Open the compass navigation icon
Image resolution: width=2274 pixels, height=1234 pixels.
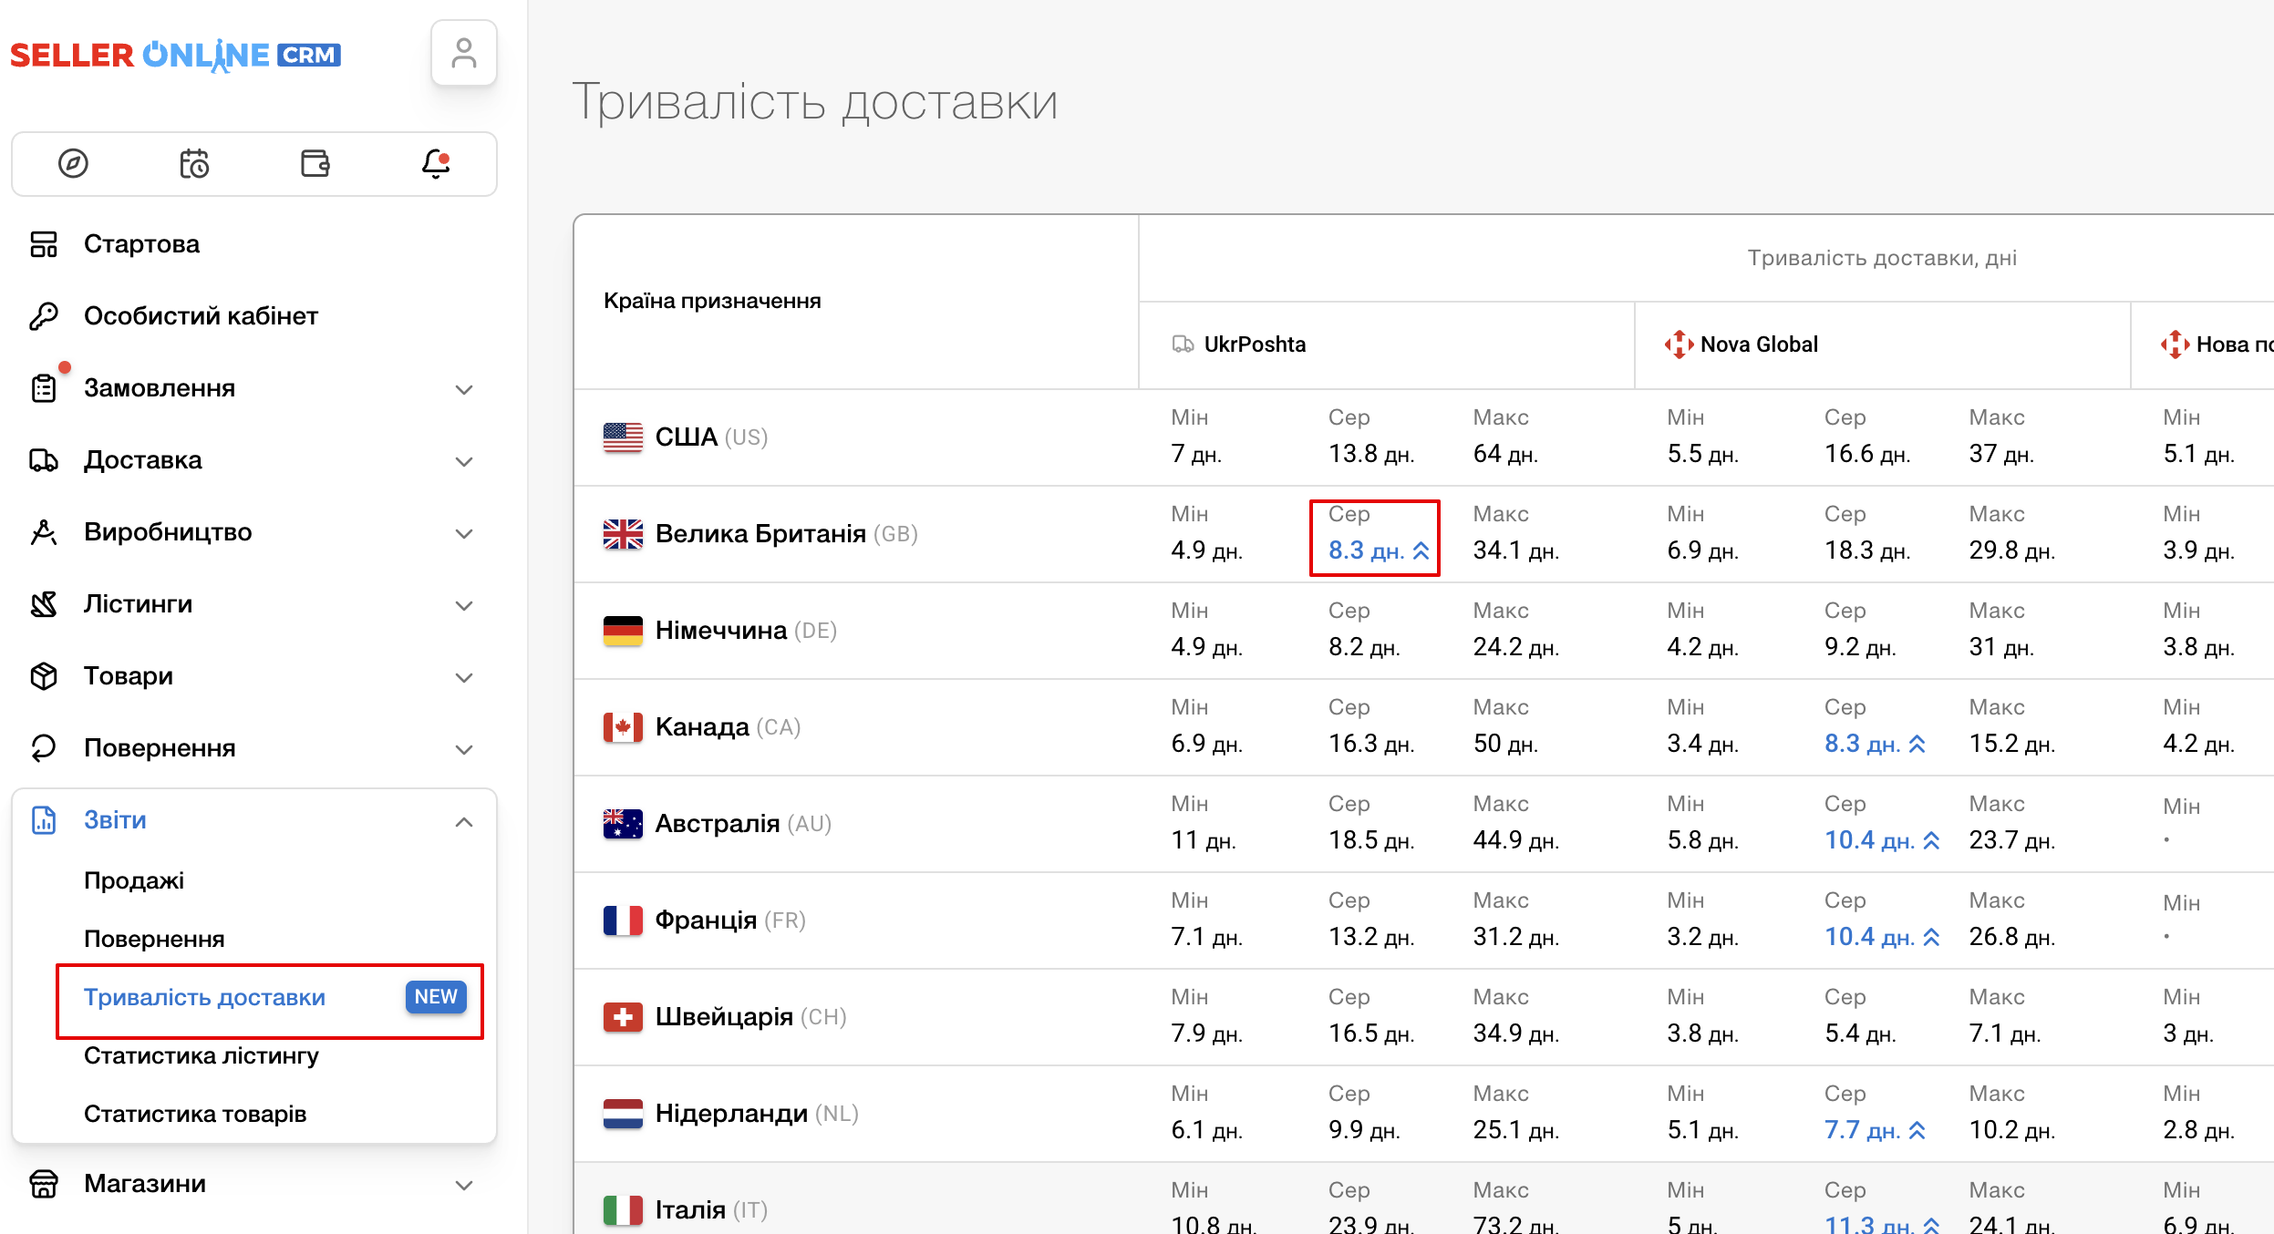point(73,163)
